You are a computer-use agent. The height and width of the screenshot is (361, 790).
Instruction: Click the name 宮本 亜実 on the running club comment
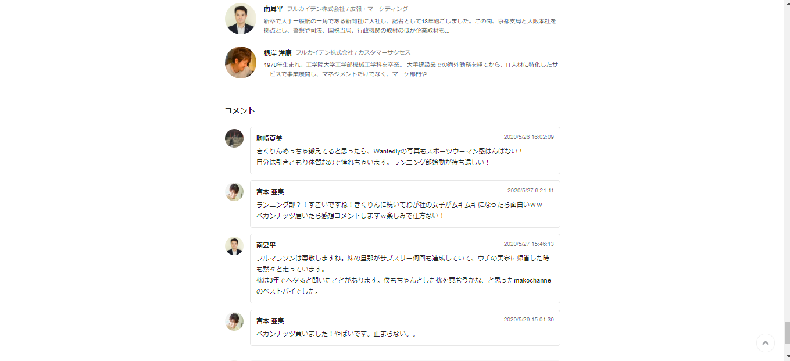point(270,192)
